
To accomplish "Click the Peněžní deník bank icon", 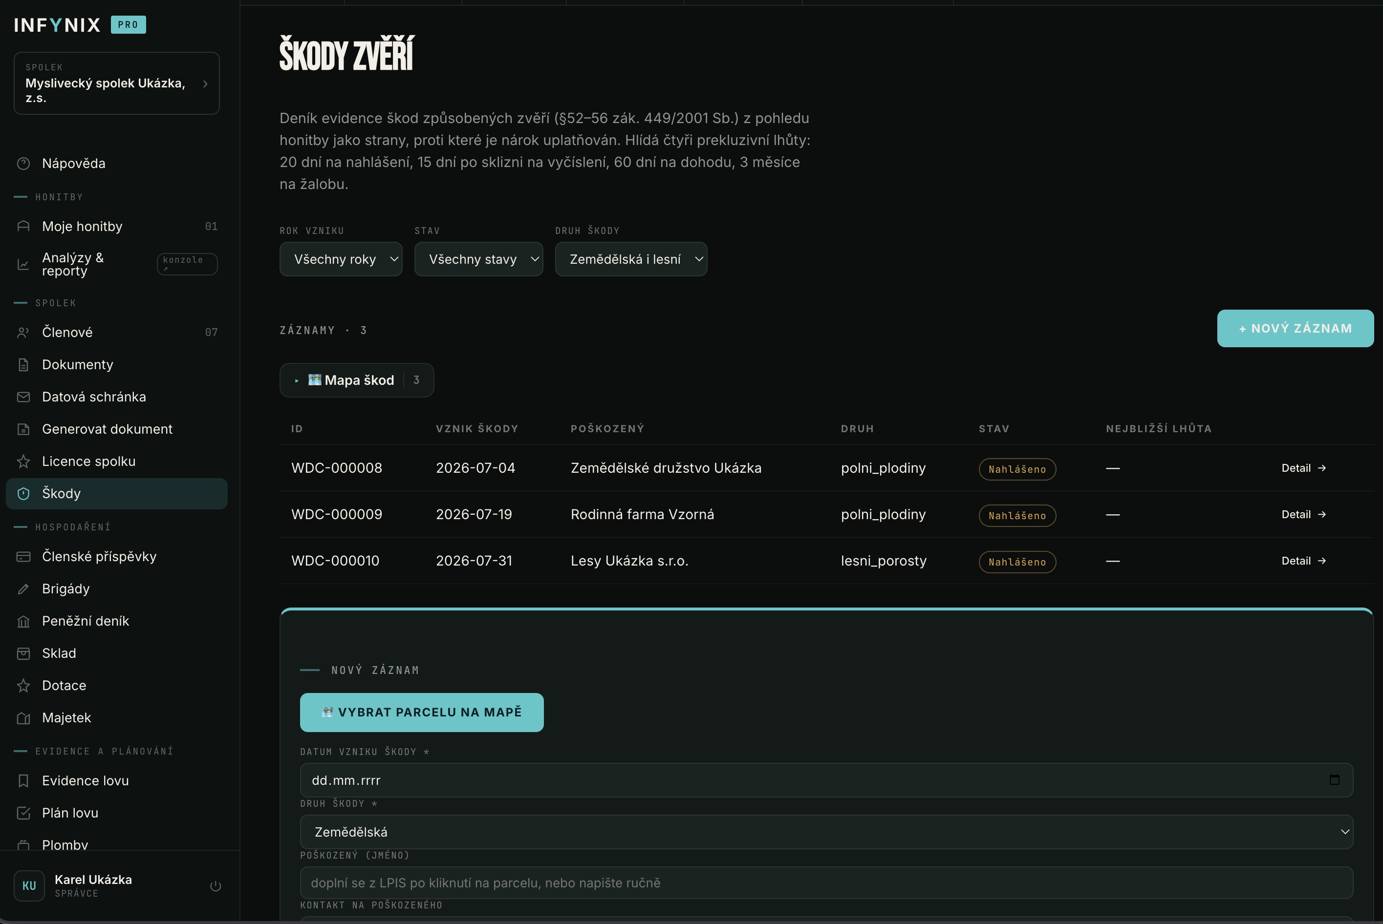I will click(23, 621).
